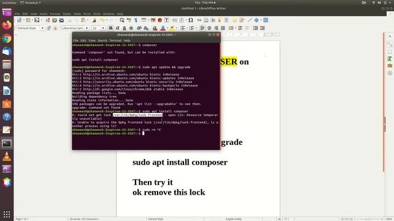This screenshot has height=221, width=394.
Task: Expand the Save button dropdown arrow
Action: pyautogui.click(x=41, y=20)
